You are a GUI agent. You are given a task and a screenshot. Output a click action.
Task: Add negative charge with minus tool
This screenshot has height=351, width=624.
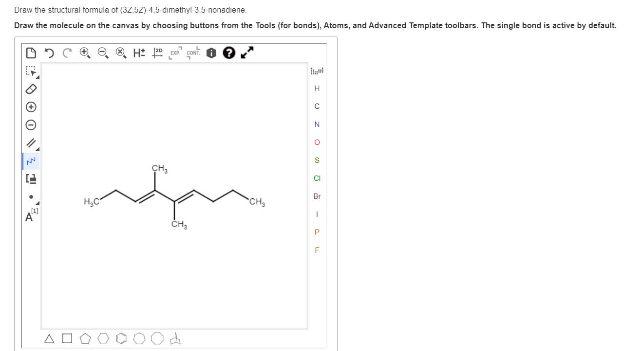click(x=31, y=125)
